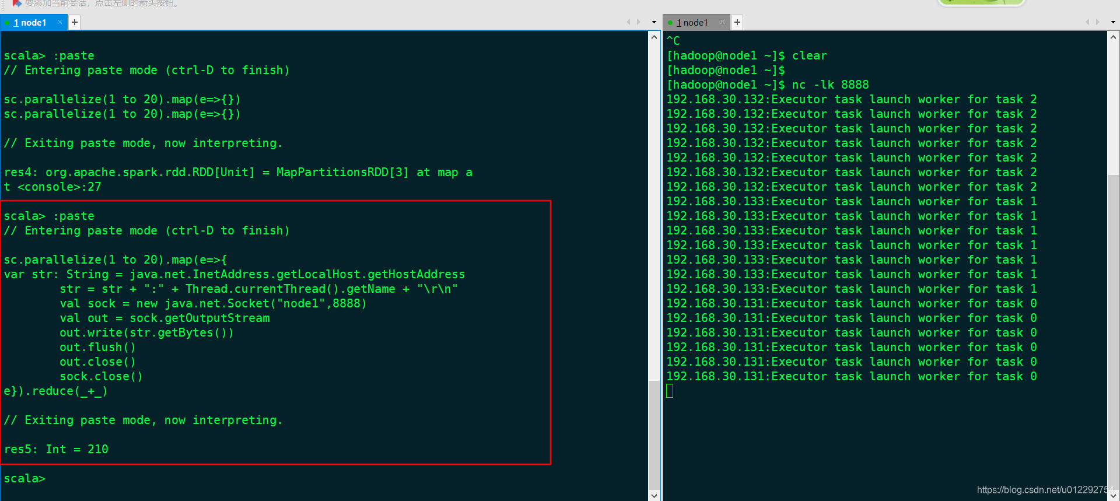1120x501 pixels.
Task: Place cursor at right terminal's cursor block
Action: click(670, 391)
